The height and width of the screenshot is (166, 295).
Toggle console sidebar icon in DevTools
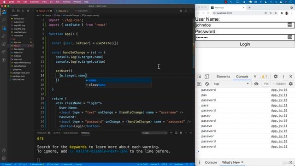[x=199, y=84]
